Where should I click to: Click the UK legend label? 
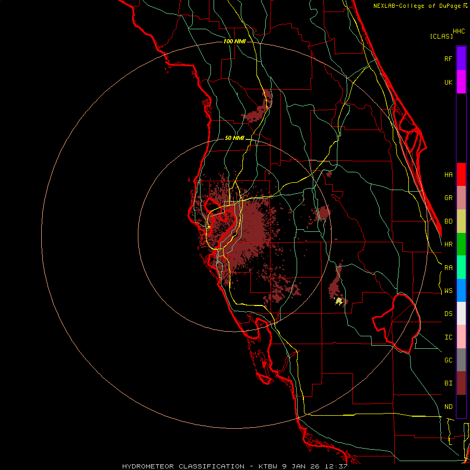(x=448, y=82)
